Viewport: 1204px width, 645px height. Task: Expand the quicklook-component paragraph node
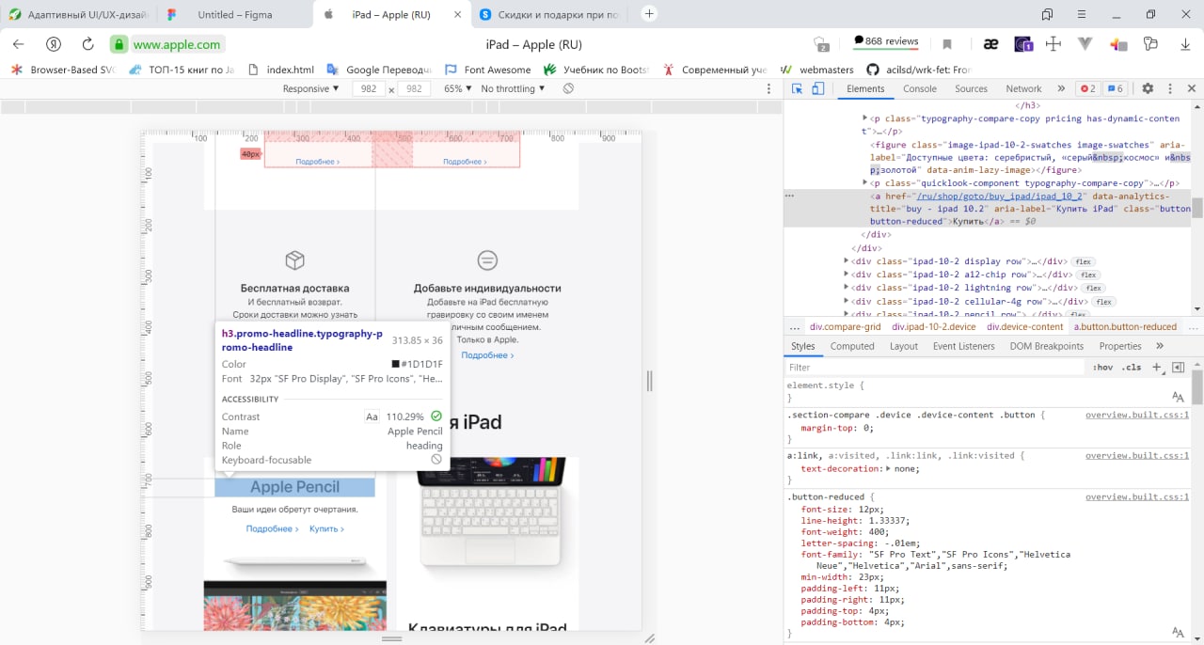[865, 182]
